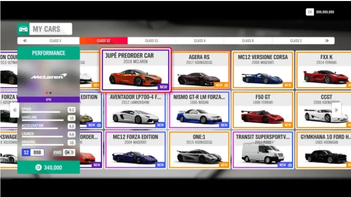351x197 pixels.
Task: Switch to the Class A tab
Action: pos(200,41)
